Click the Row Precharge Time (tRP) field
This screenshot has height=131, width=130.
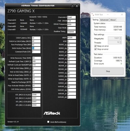(36, 45)
